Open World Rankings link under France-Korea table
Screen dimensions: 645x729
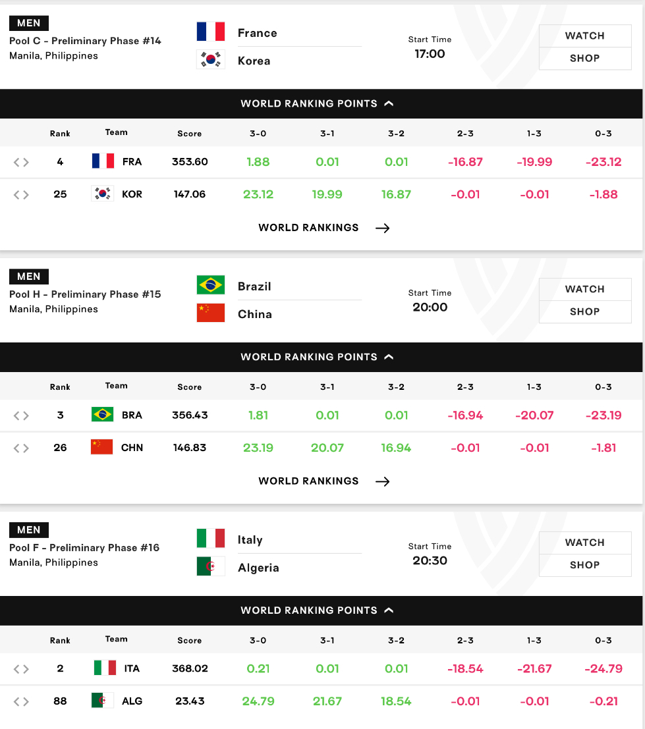(323, 228)
